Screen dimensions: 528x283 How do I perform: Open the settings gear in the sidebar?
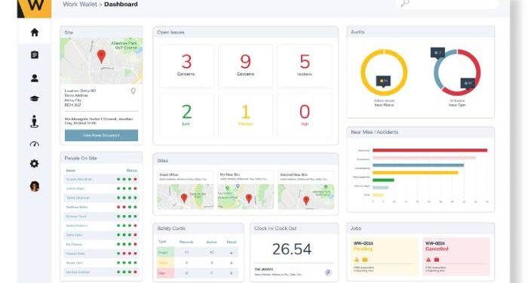coord(35,164)
